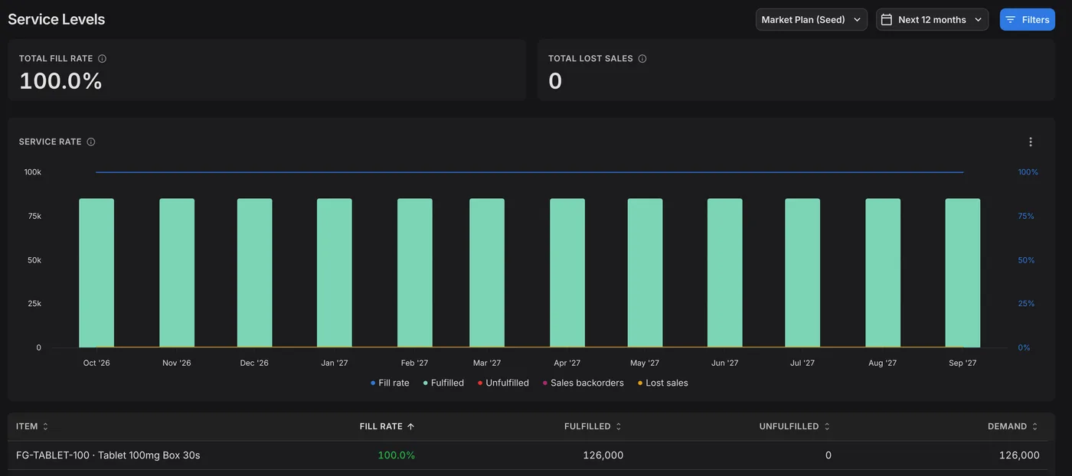
Task: Click the Apr '27 fulfilled bar
Action: point(567,273)
